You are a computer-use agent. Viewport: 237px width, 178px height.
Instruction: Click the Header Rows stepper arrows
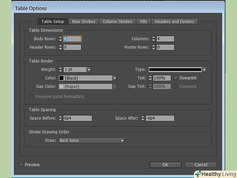60,47
